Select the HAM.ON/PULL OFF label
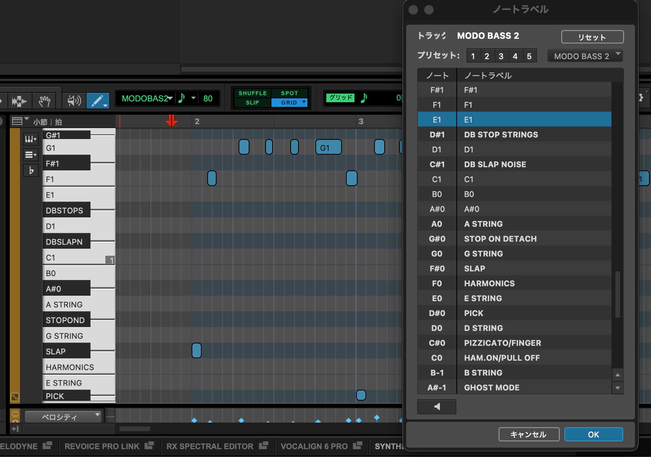This screenshot has height=457, width=651. [x=502, y=358]
